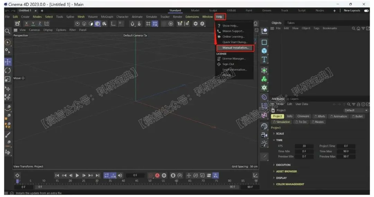This screenshot has height=197, width=374.
Task: Click the FPS value field
Action: click(x=304, y=146)
